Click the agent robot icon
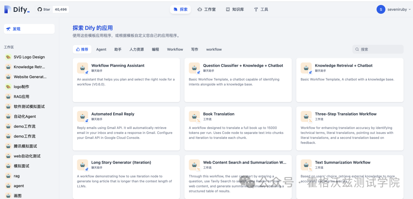 tap(8, 186)
